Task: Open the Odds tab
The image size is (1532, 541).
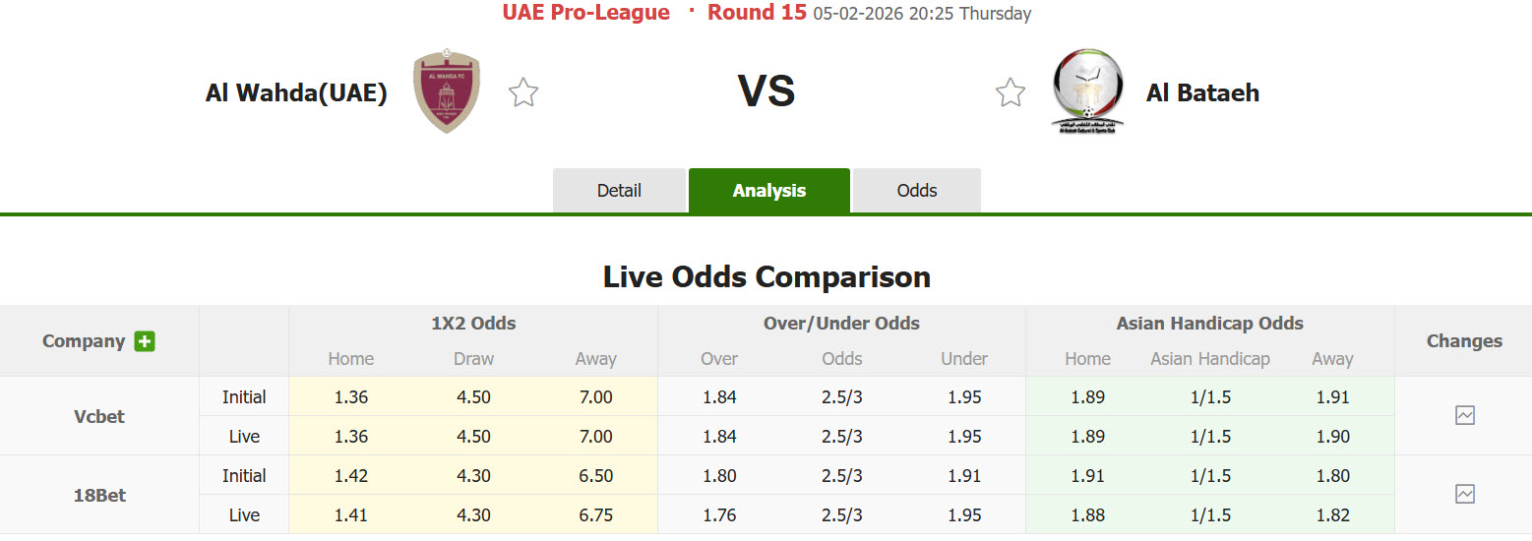Action: pos(917,191)
